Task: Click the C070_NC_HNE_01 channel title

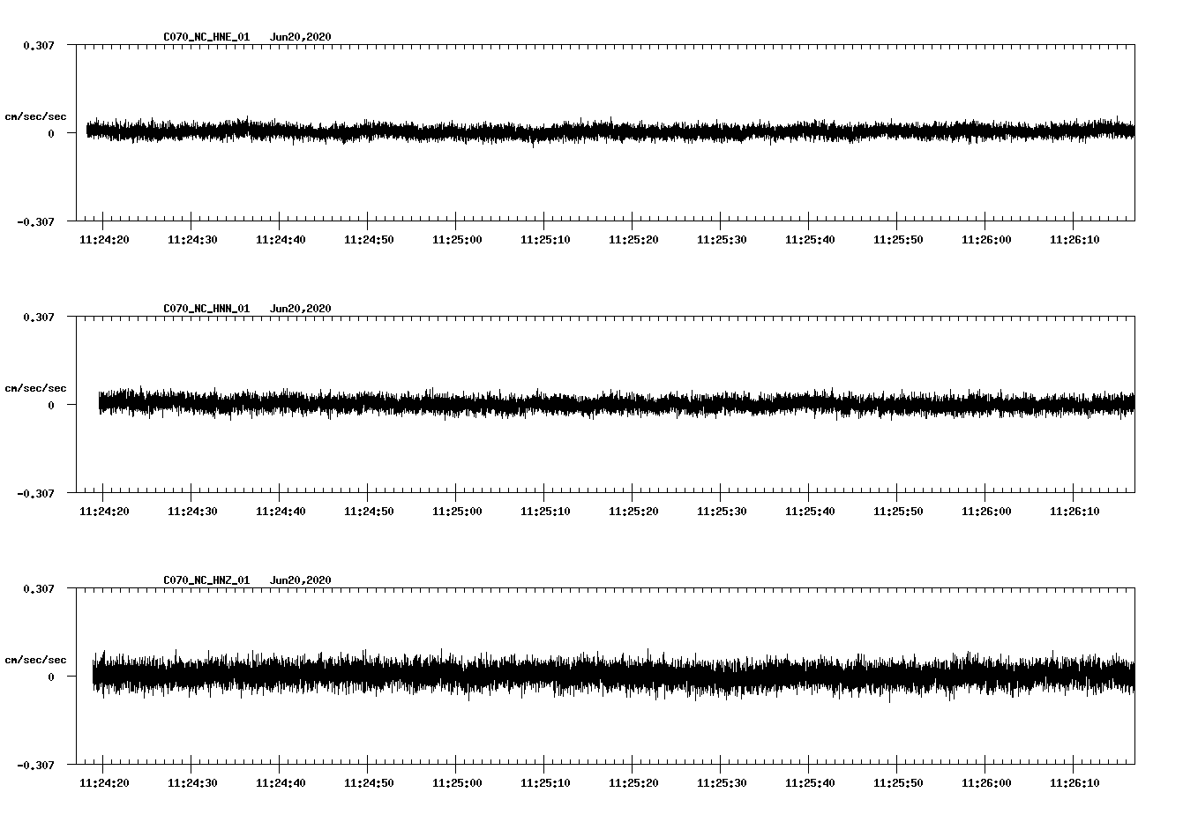Action: coord(206,37)
